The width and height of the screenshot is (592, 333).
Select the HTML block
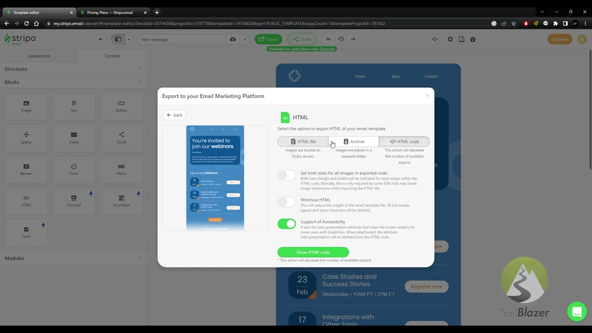(x=26, y=201)
